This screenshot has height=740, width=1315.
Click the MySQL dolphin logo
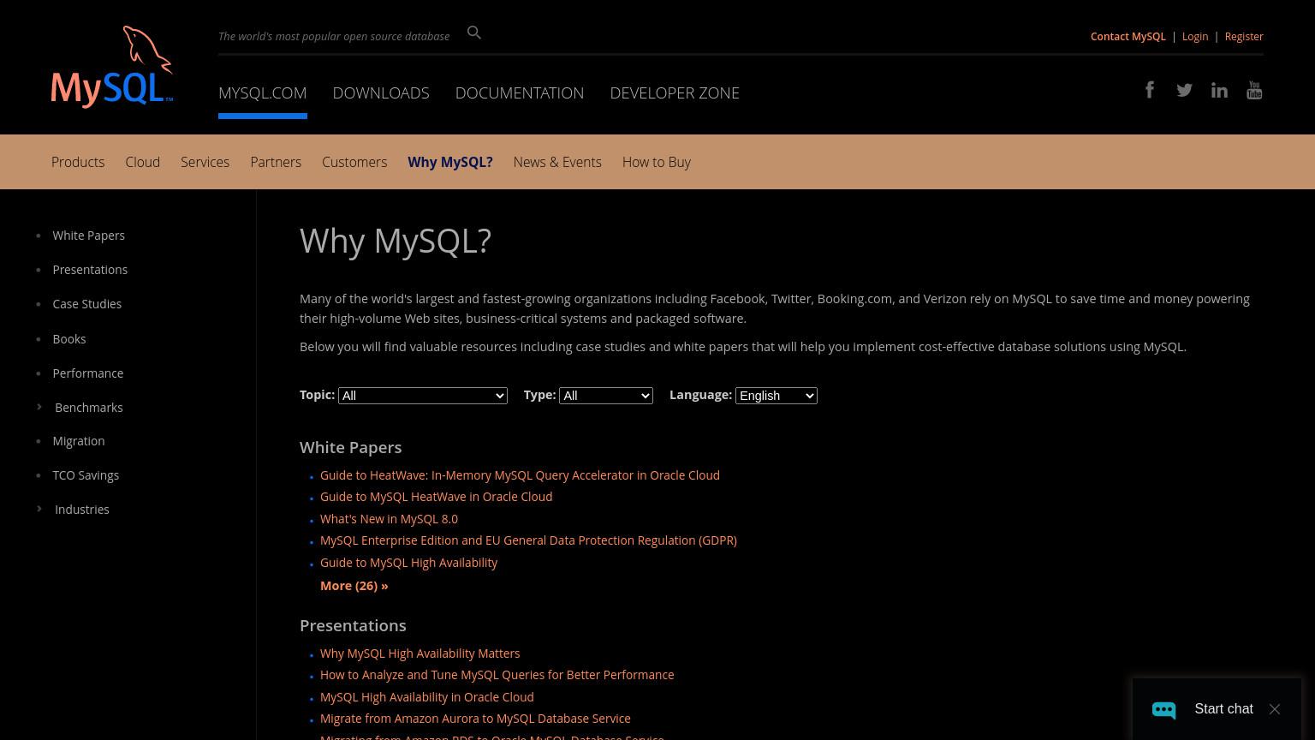112,67
